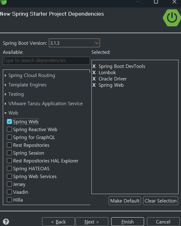This screenshot has width=181, height=226.
Task: Expand the Spring Cloud Routing category
Action: coord(6,75)
